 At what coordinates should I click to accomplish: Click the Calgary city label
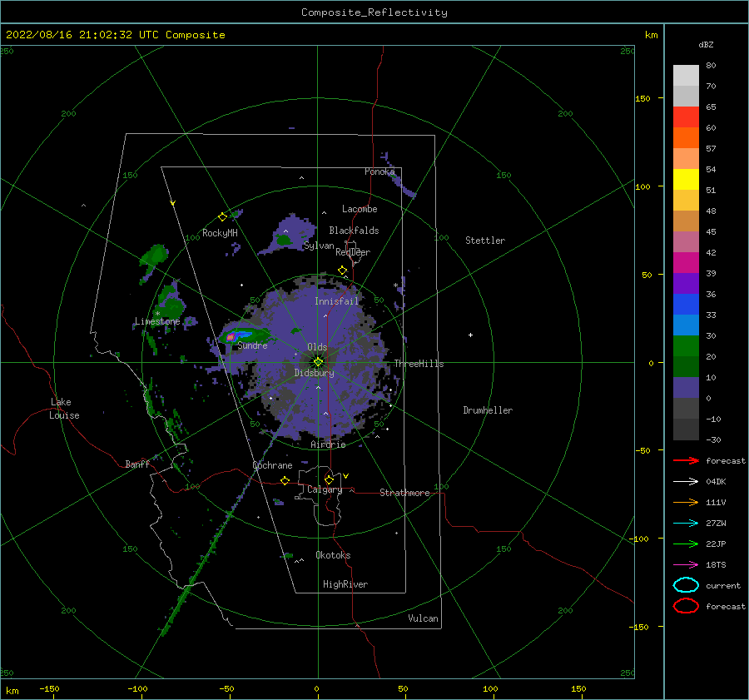[325, 489]
